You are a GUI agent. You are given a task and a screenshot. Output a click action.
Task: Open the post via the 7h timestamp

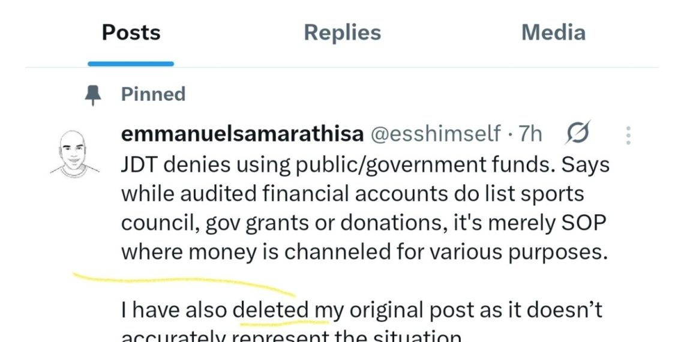[530, 134]
